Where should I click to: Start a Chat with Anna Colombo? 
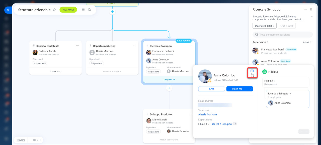tap(211, 89)
